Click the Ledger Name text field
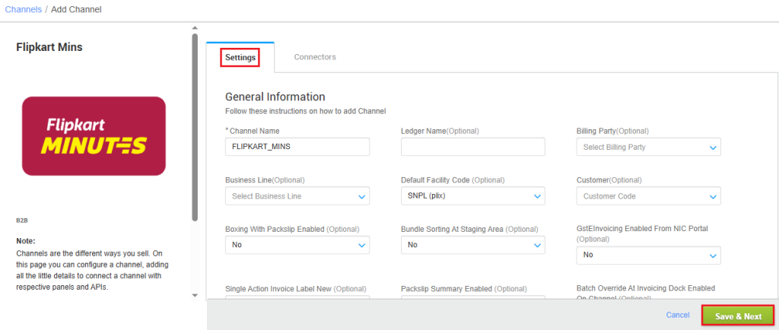This screenshot has width=779, height=330. [x=472, y=147]
